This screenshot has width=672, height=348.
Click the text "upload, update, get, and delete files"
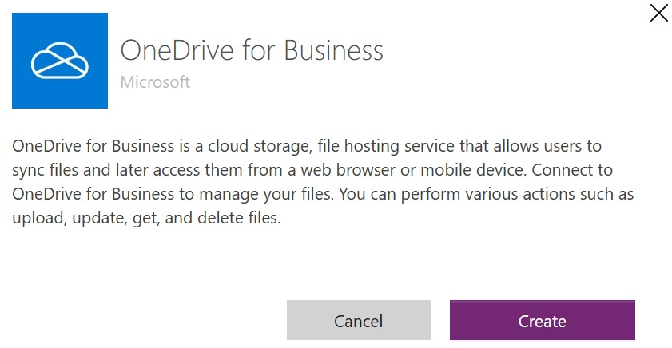click(146, 219)
